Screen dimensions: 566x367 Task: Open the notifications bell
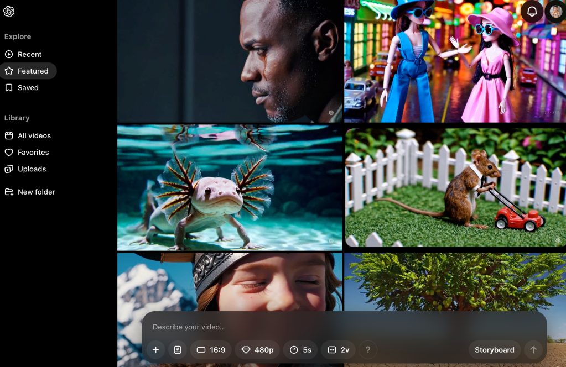pos(532,12)
